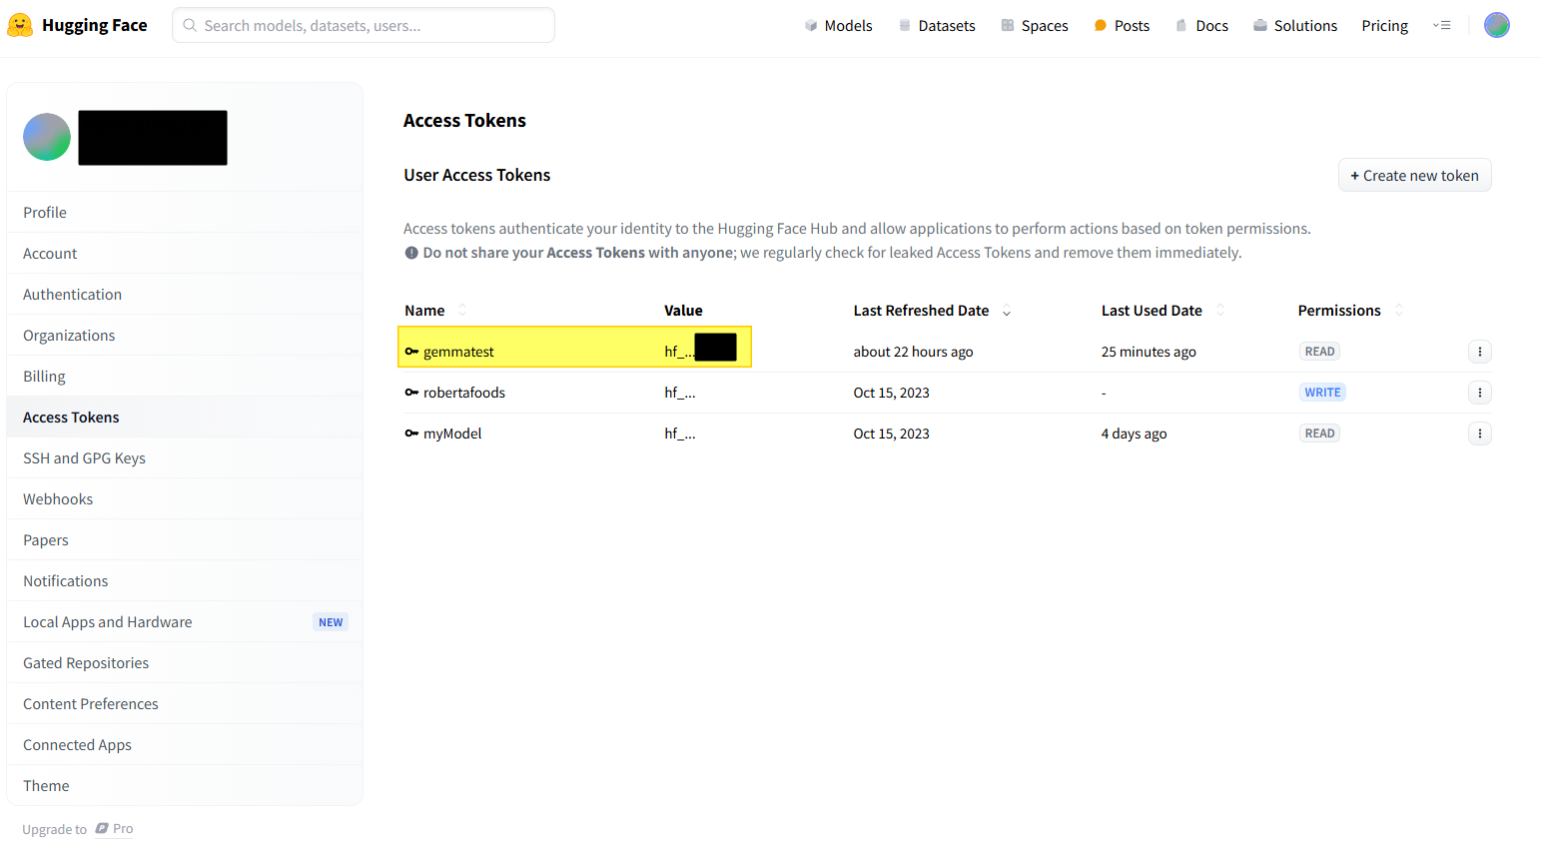Create a new access token
The height and width of the screenshot is (857, 1541).
click(1414, 176)
